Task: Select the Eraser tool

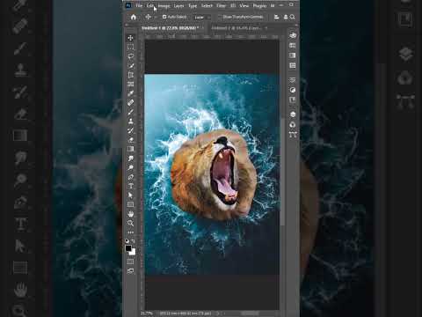Action: pyautogui.click(x=131, y=140)
